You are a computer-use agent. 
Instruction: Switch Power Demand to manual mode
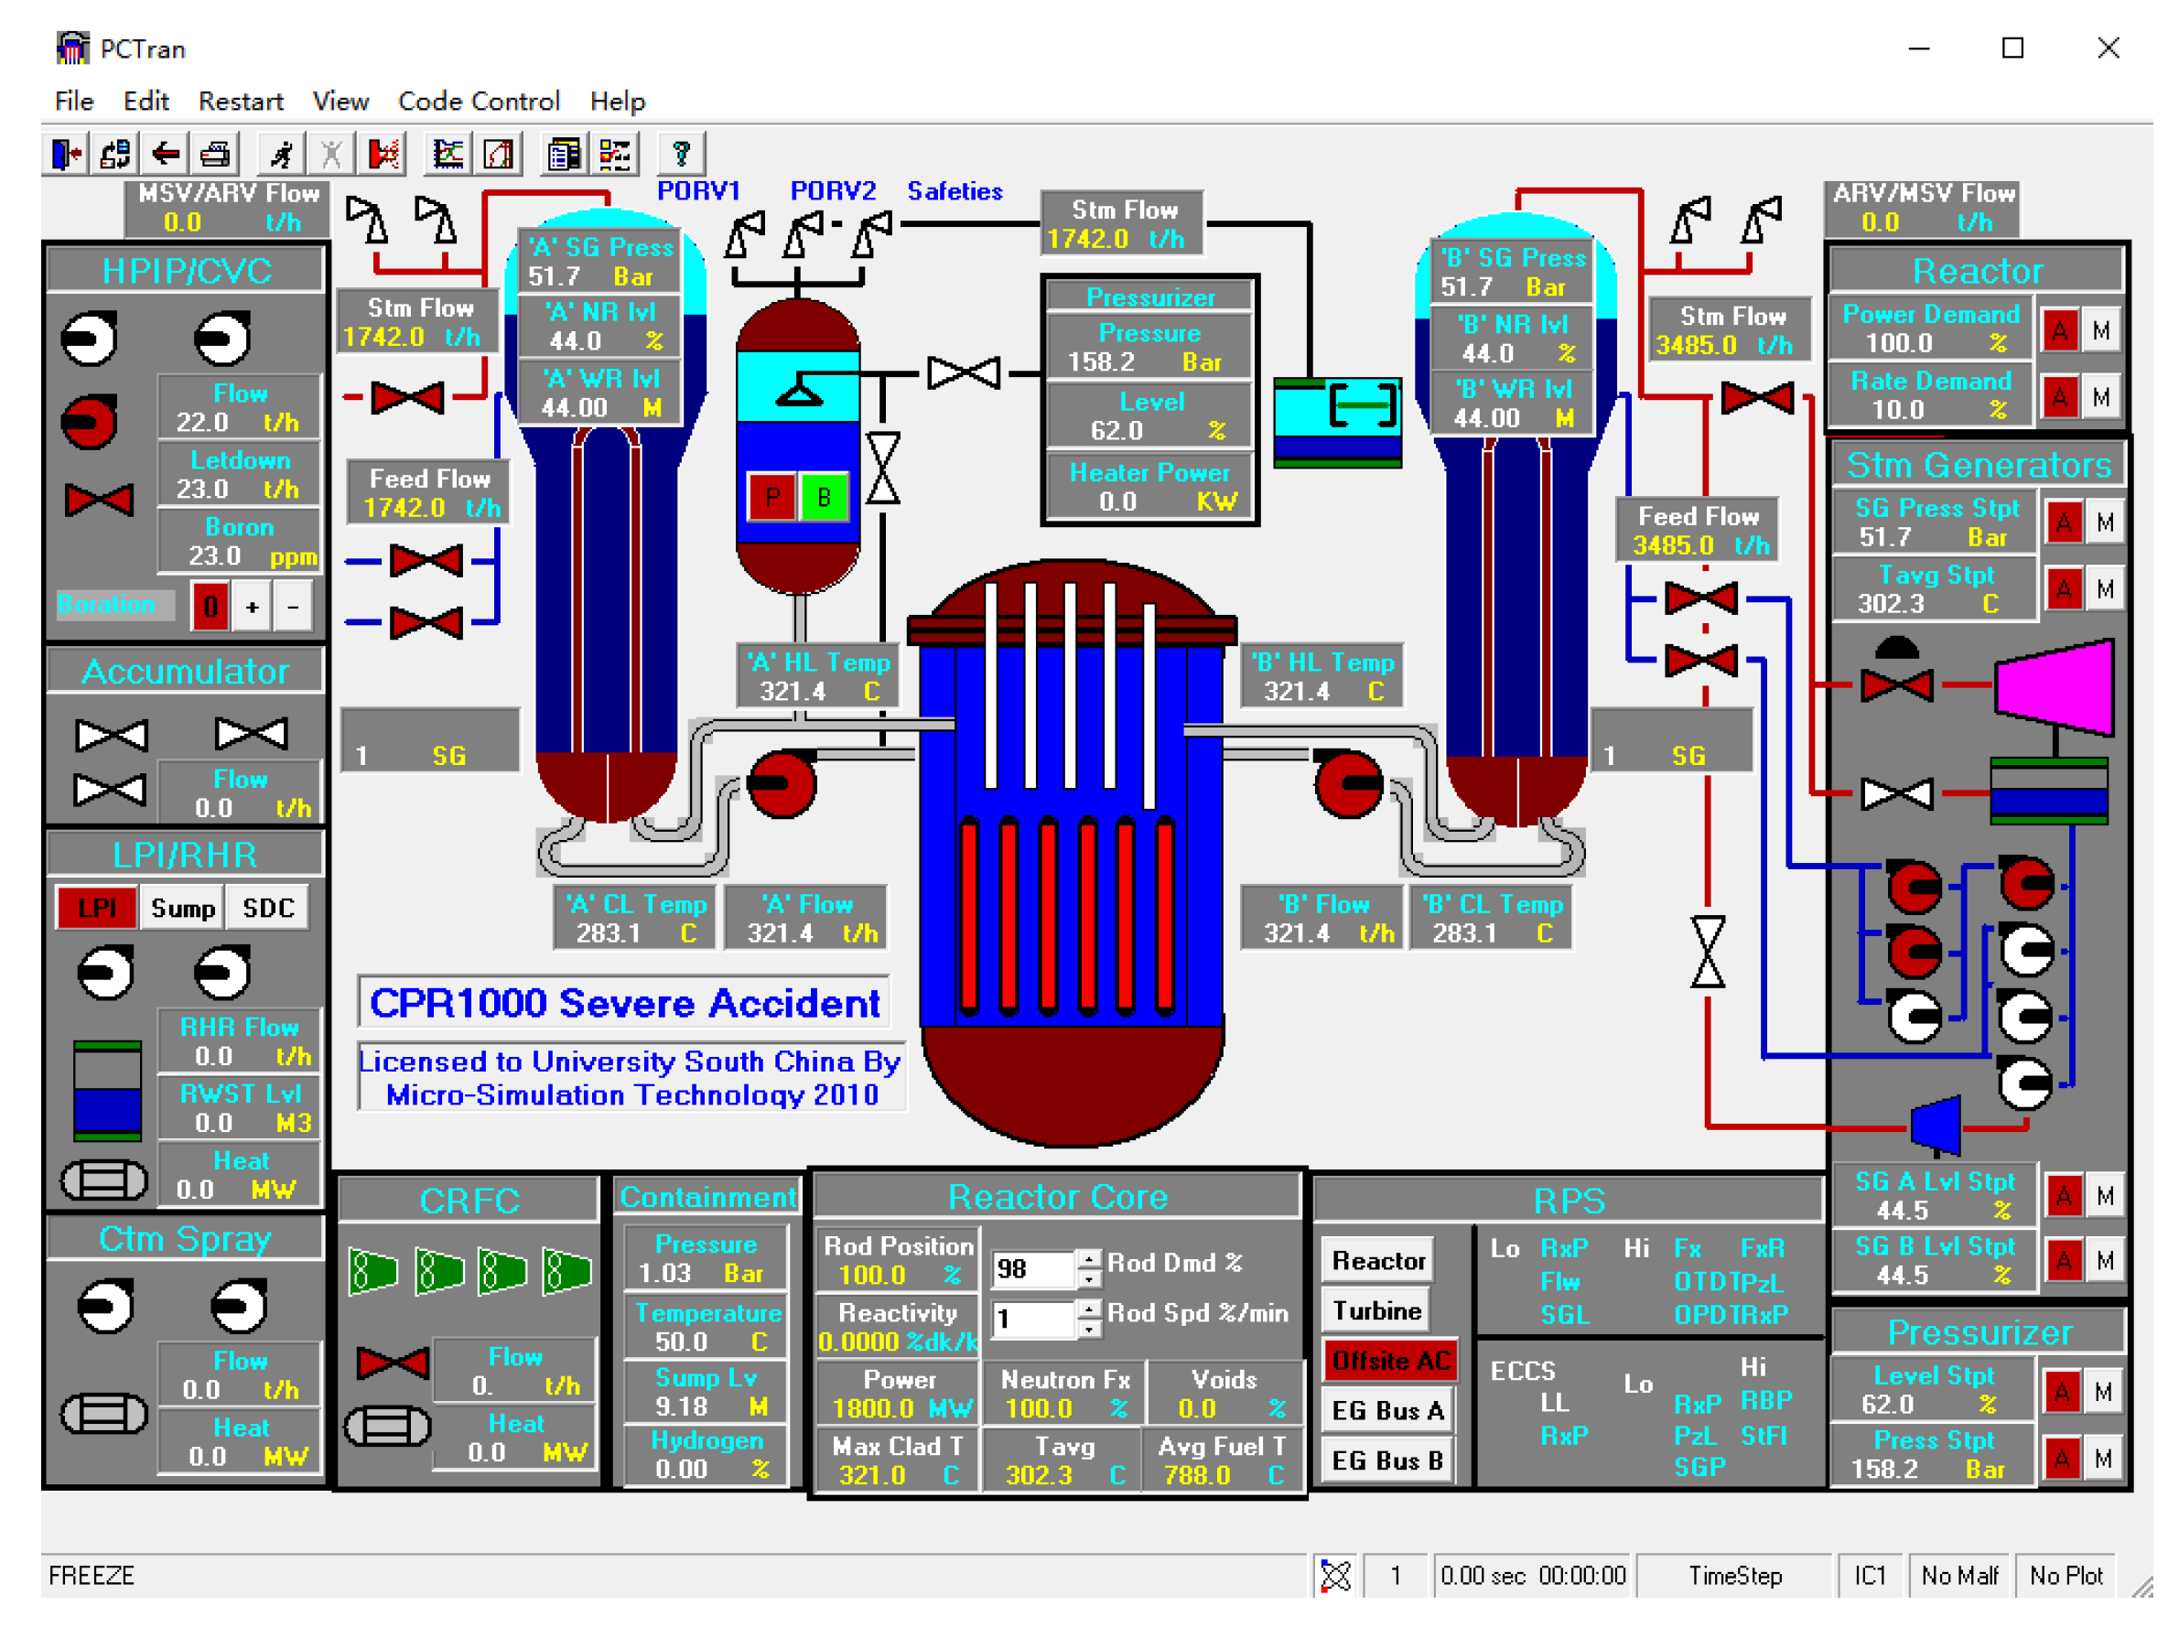2100,331
